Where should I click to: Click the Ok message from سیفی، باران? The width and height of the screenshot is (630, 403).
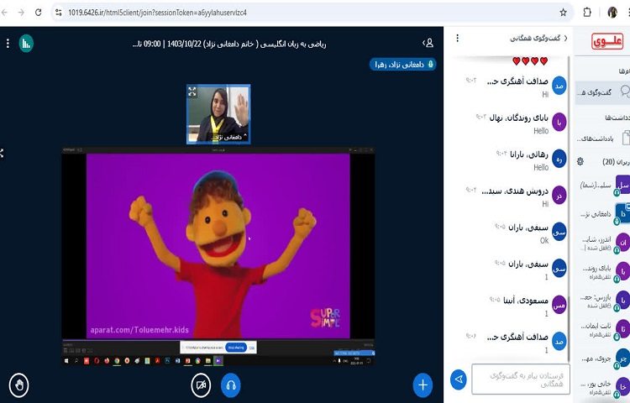544,240
